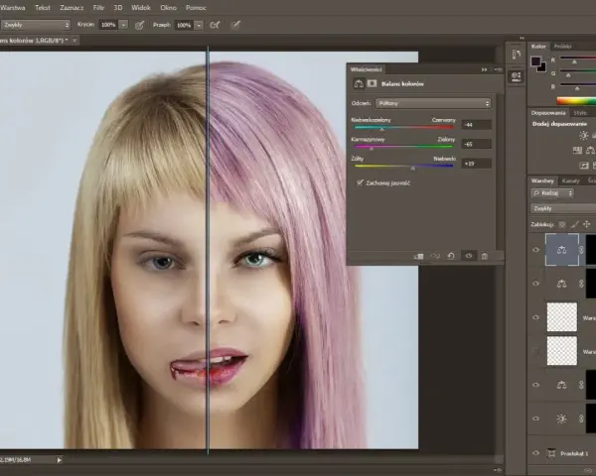Select the mask icon in Właściwości header
Screen dimensions: 596x476
pyautogui.click(x=372, y=83)
